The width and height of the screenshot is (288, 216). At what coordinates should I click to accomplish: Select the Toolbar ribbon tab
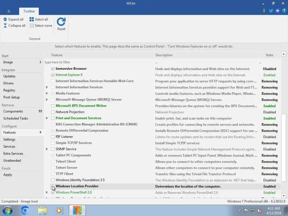tap(29, 11)
